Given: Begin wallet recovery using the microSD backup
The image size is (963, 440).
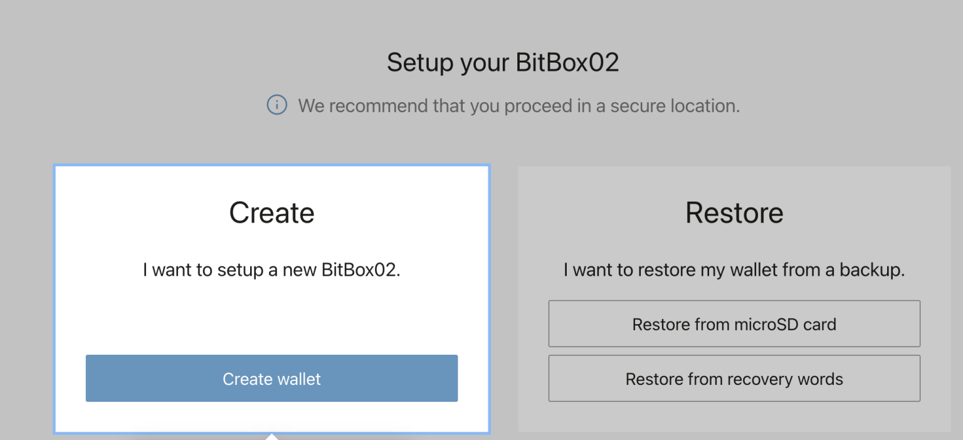Looking at the screenshot, I should pos(734,324).
